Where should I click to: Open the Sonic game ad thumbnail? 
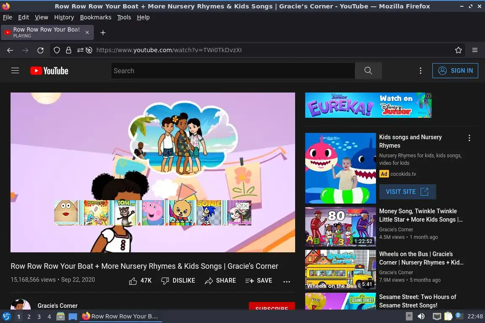209,213
